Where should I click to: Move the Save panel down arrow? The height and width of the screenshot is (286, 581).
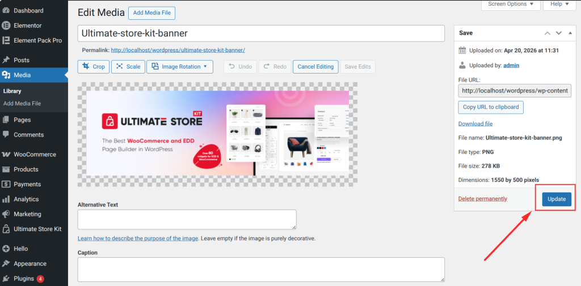(x=559, y=33)
